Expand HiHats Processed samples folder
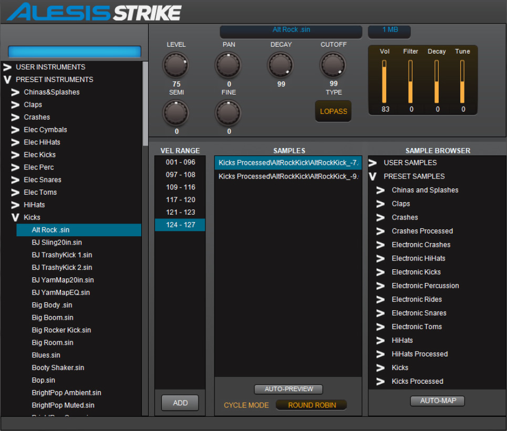The height and width of the screenshot is (431, 507). click(x=380, y=354)
